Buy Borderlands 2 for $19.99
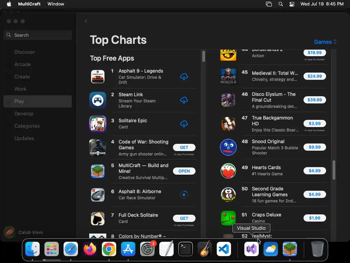The width and height of the screenshot is (350, 263). tap(314, 52)
